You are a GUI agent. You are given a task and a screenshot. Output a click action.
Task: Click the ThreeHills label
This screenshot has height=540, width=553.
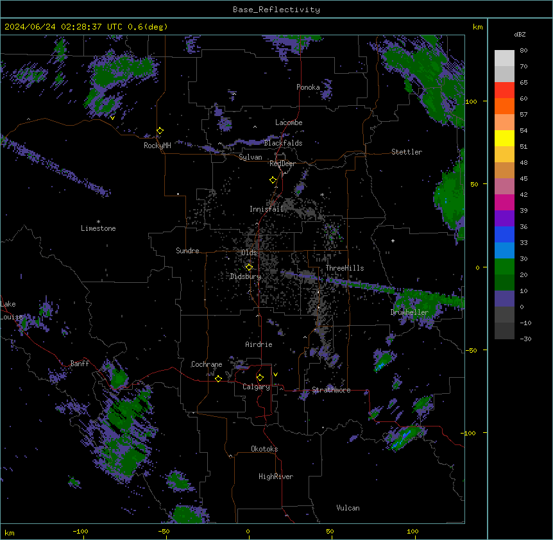[345, 268]
